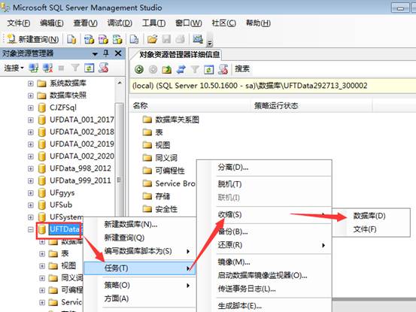This screenshot has width=416, height=312.
Task: Collapse the UFTData database node
Action: (31, 229)
